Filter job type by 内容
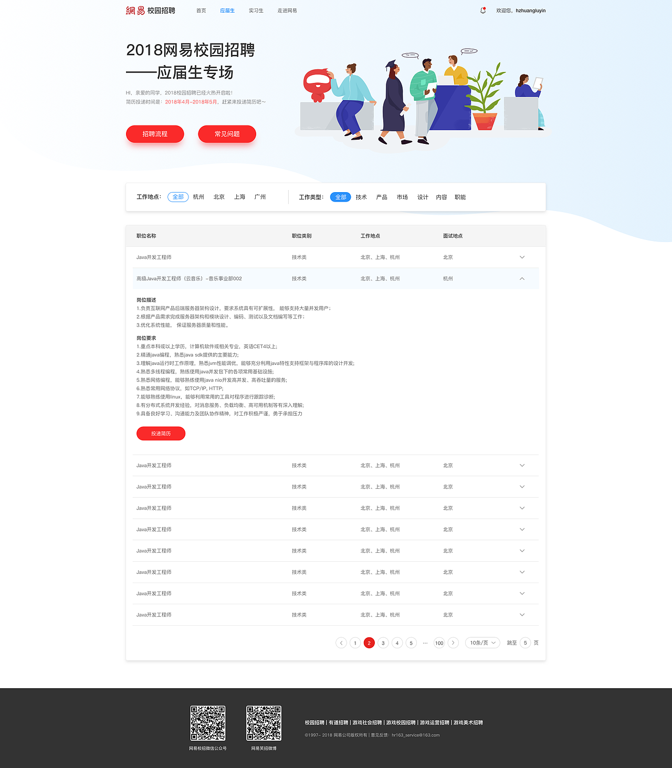The height and width of the screenshot is (768, 672). pos(442,197)
